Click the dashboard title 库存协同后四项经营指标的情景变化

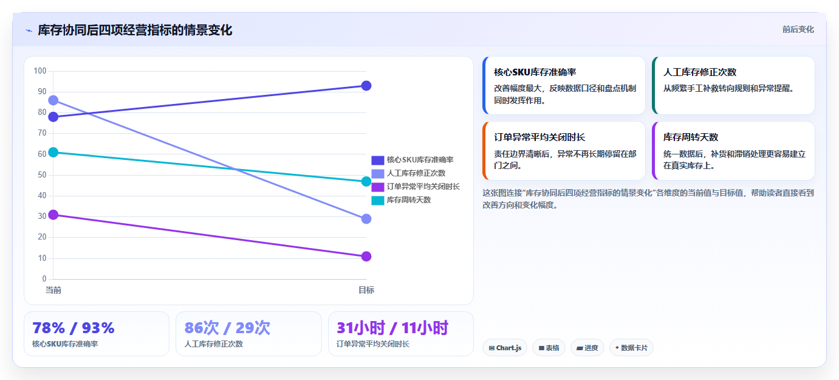click(135, 30)
